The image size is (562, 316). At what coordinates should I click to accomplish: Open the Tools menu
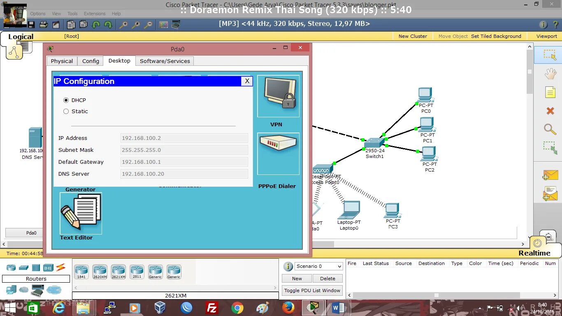[72, 14]
